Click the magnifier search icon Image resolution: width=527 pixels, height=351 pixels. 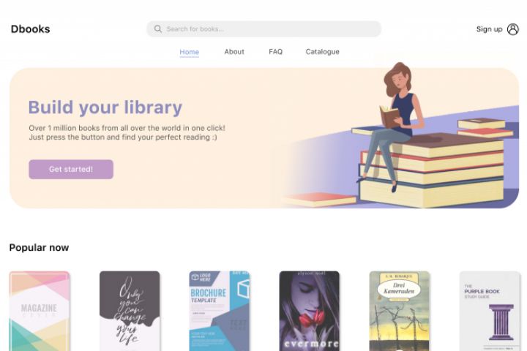point(158,29)
